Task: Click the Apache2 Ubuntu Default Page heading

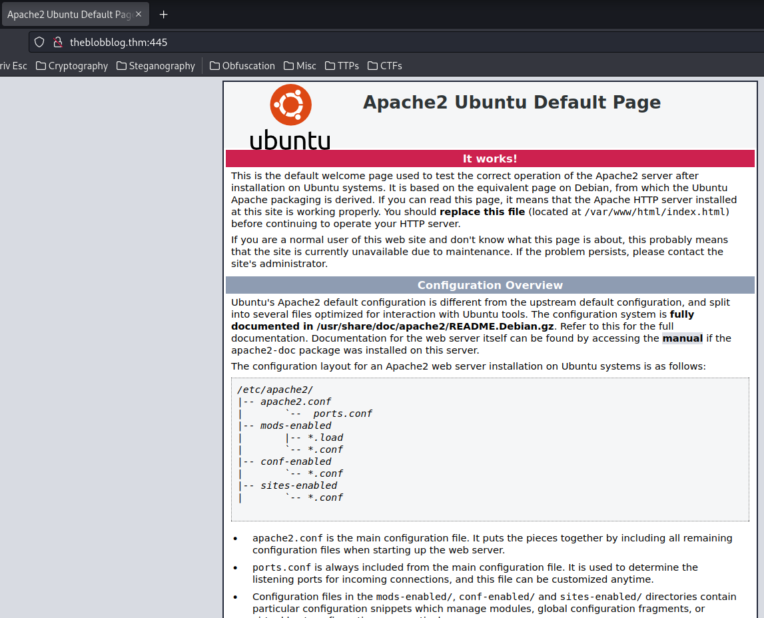Action: tap(512, 103)
